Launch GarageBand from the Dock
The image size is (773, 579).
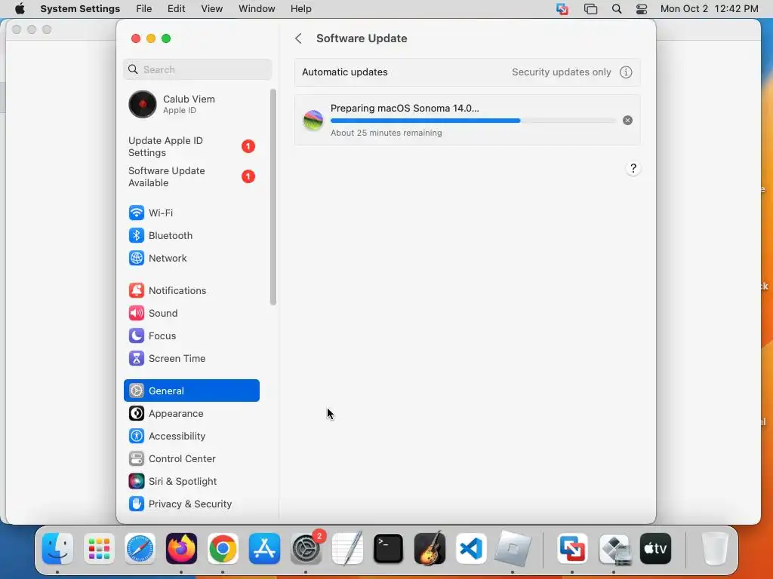coord(430,548)
